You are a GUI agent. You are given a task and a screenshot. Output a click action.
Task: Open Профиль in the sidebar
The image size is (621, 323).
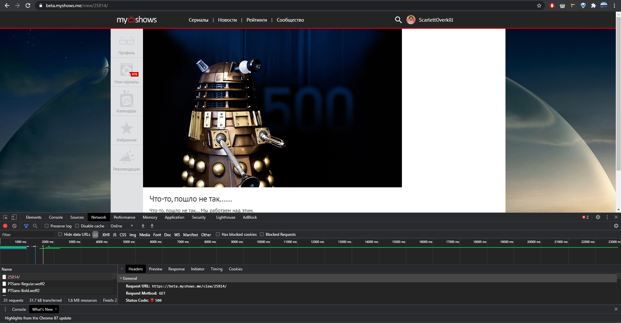coord(127,43)
